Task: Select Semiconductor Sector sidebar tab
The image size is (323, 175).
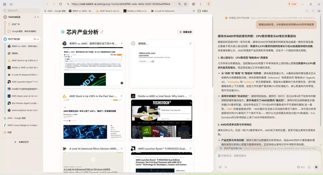Action: tap(23, 110)
